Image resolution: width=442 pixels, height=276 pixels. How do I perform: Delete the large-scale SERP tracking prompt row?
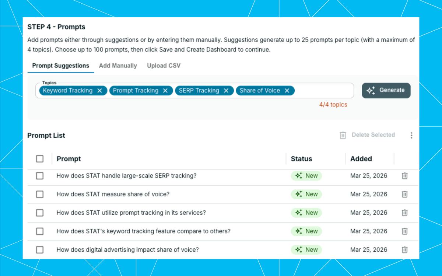click(404, 176)
